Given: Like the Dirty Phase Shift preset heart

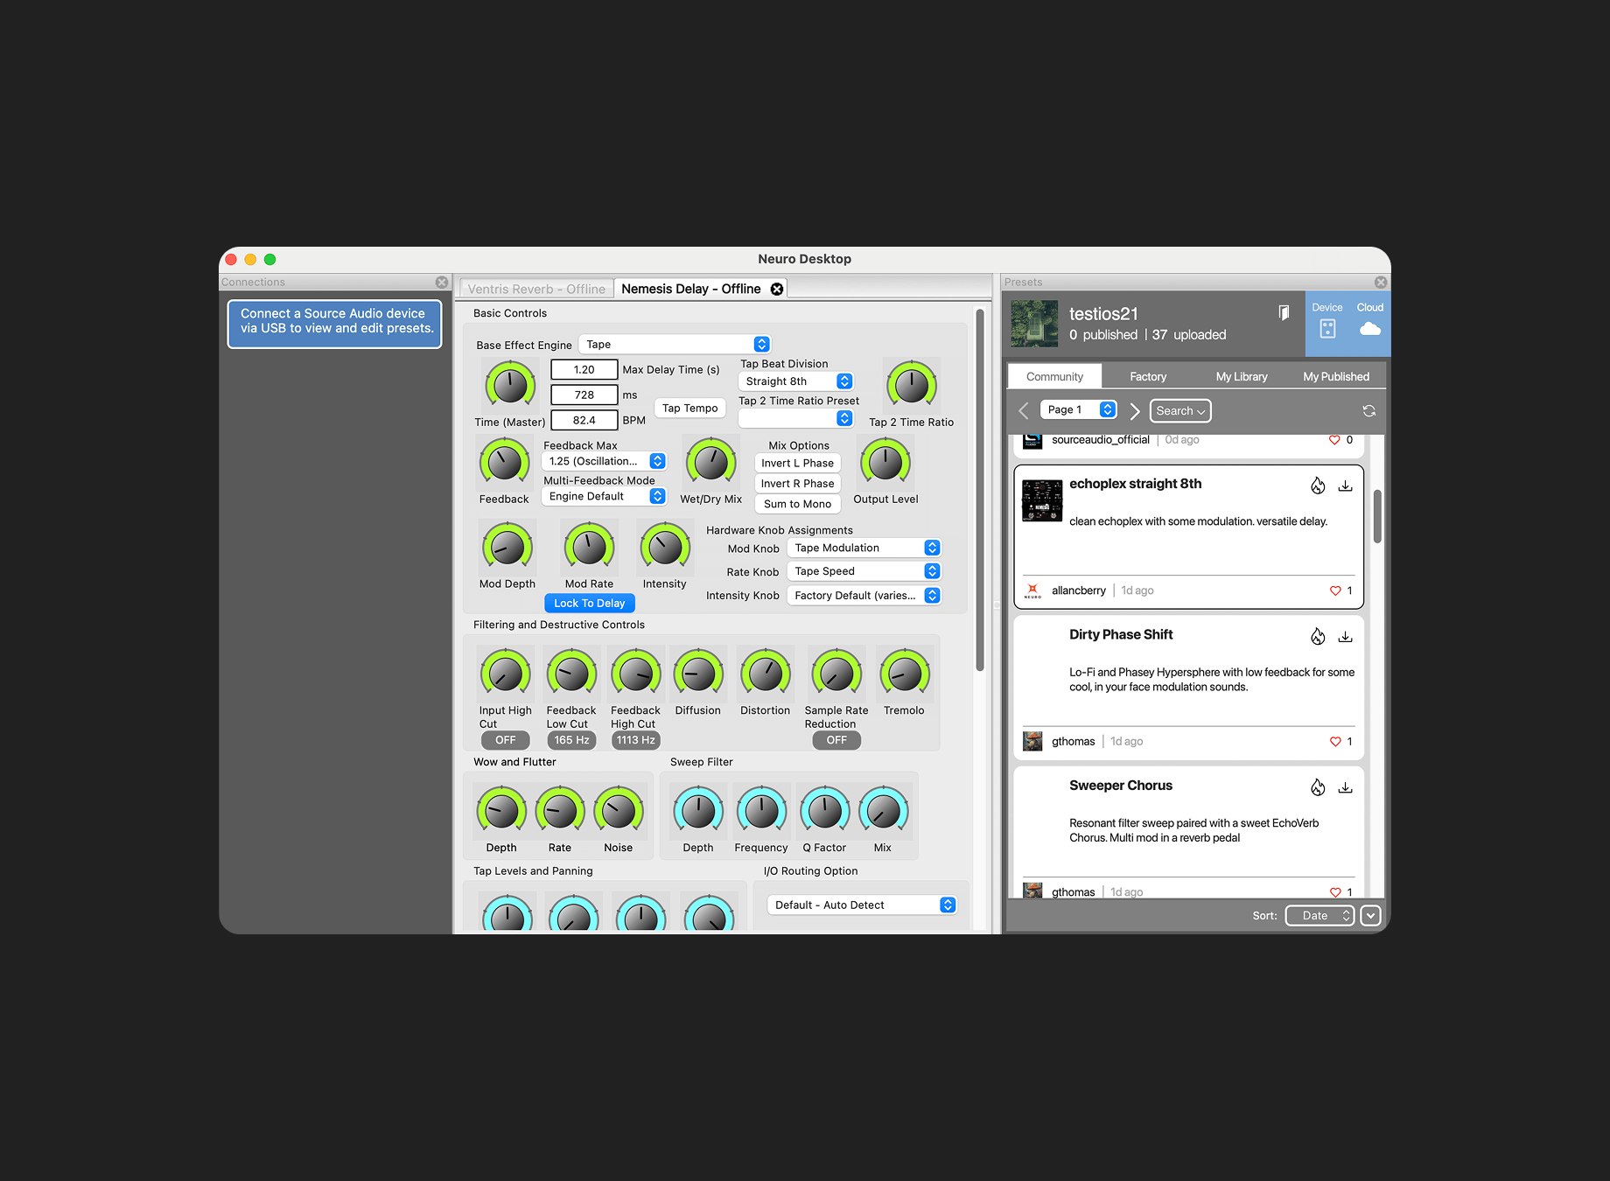Looking at the screenshot, I should [1335, 742].
